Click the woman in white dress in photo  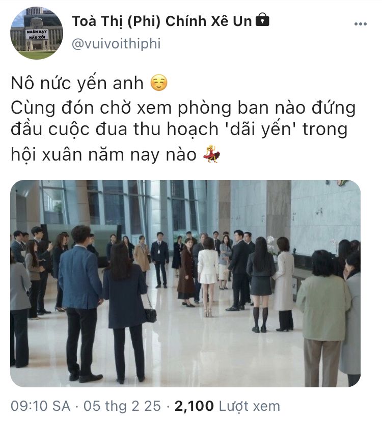click(208, 277)
